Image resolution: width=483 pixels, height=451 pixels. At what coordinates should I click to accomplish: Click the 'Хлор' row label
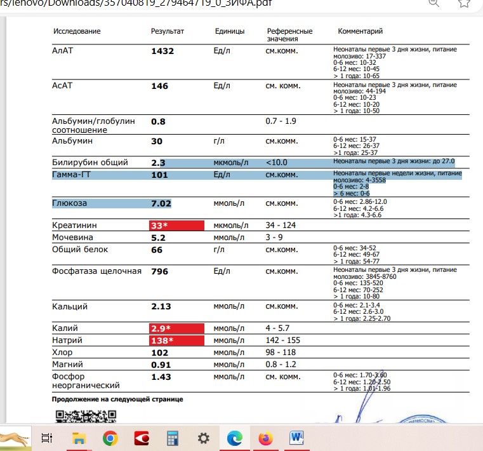[62, 353]
